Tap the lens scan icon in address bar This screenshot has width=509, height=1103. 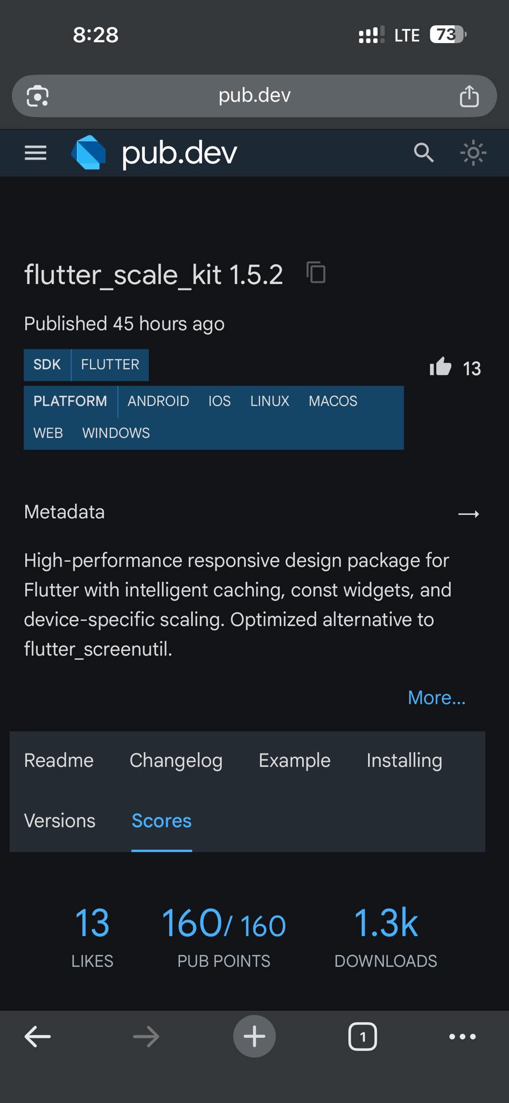click(38, 96)
